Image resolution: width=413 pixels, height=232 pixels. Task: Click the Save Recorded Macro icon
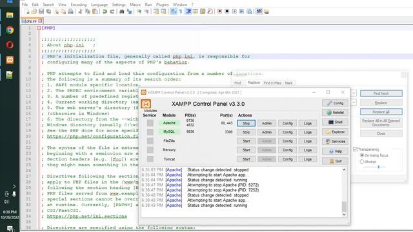249,12
